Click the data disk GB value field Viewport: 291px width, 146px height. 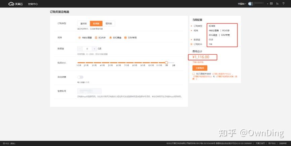(x=87, y=49)
